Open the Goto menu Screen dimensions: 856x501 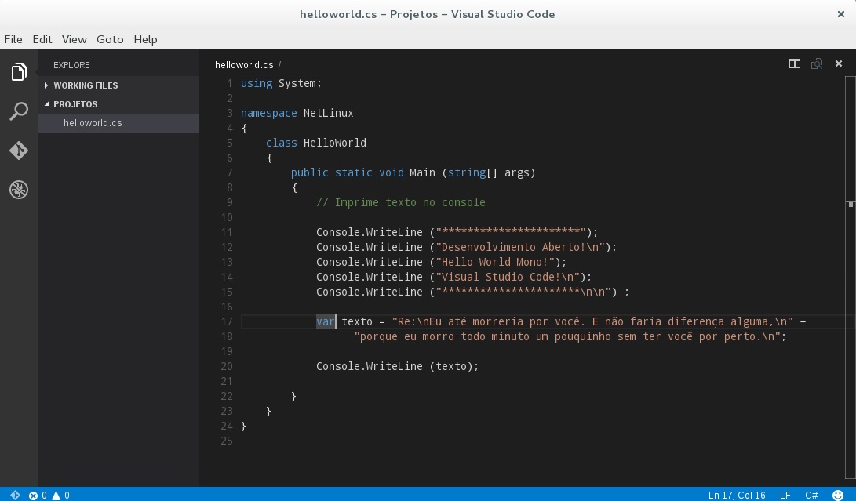coord(110,39)
